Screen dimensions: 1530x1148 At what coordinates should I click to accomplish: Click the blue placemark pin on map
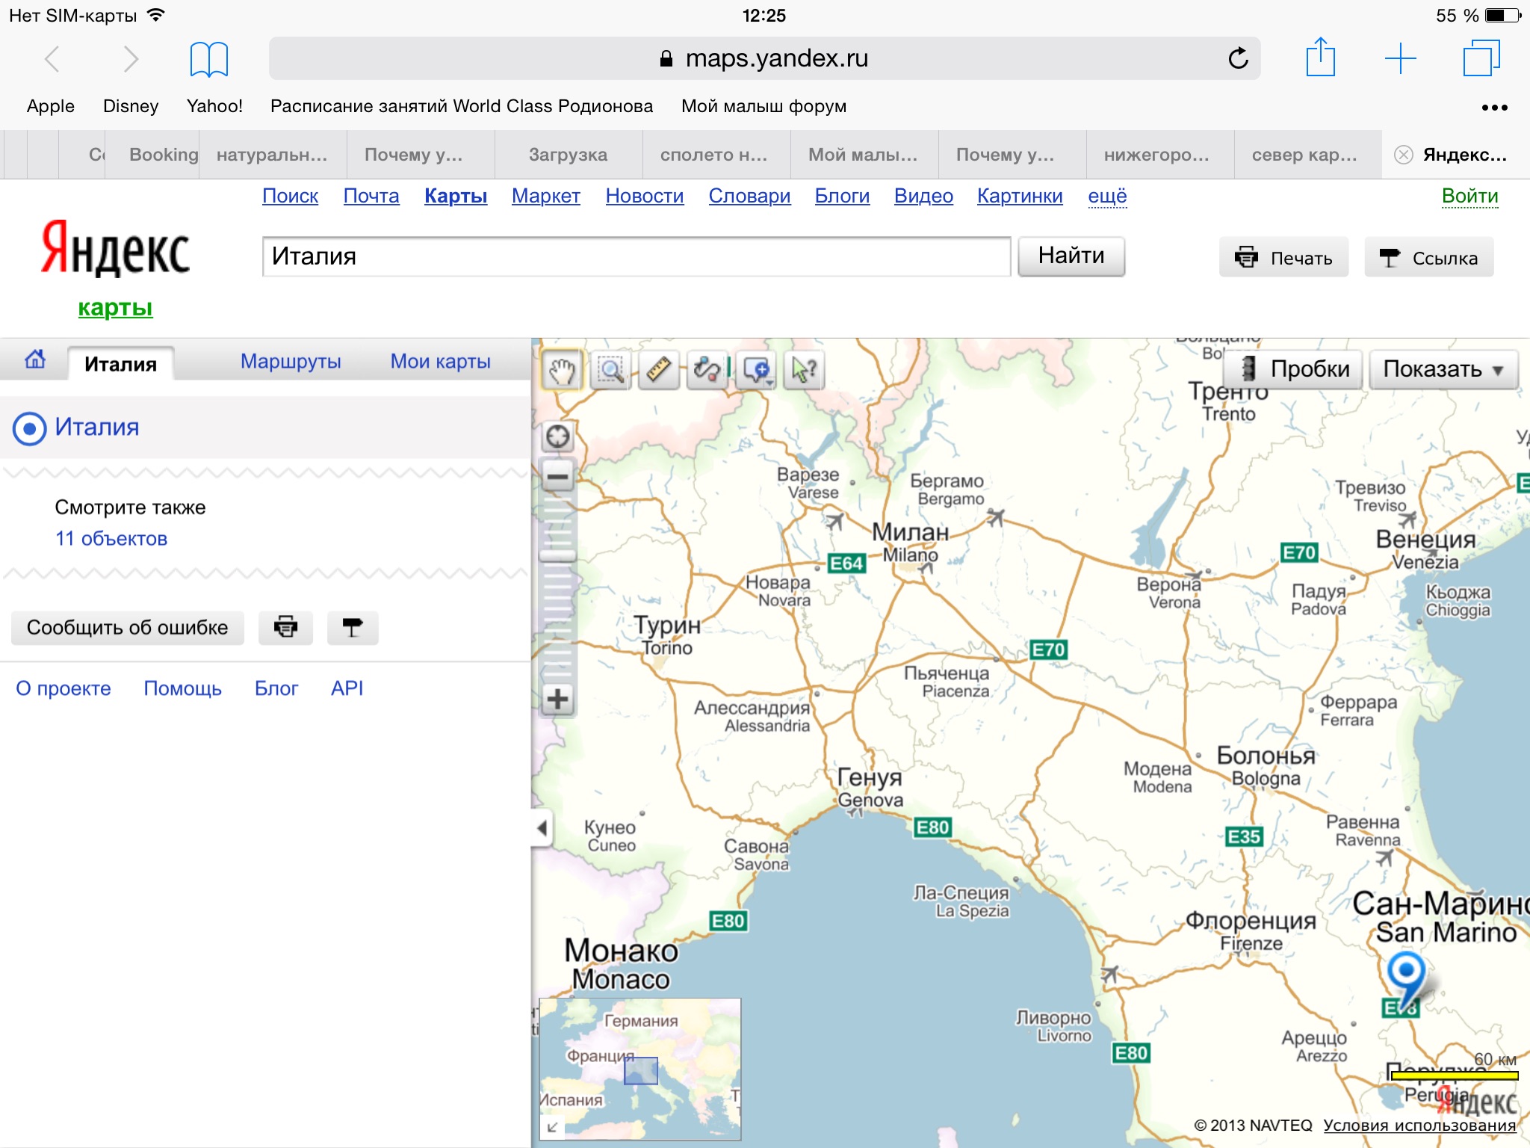1406,978
